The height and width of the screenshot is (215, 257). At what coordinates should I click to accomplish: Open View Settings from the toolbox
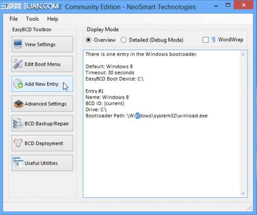(42, 44)
